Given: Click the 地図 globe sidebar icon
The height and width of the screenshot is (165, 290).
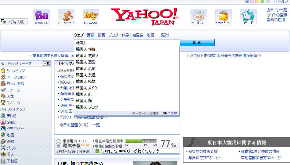Looking at the screenshot, I should coord(3,135).
